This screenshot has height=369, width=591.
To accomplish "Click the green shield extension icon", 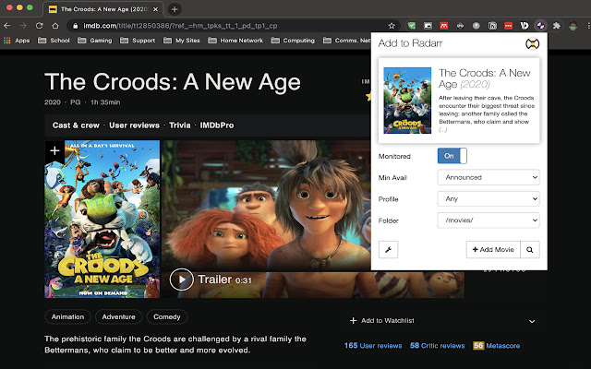I will pos(412,26).
